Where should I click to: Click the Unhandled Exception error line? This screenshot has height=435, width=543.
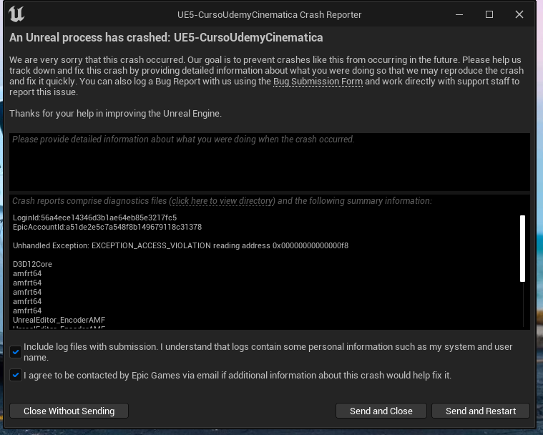pyautogui.click(x=180, y=245)
